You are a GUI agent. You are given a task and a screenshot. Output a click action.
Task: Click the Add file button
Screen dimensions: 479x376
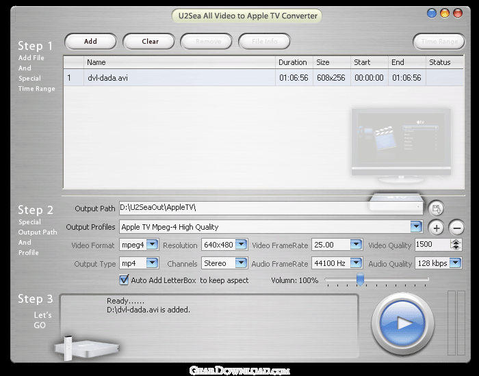pos(90,42)
